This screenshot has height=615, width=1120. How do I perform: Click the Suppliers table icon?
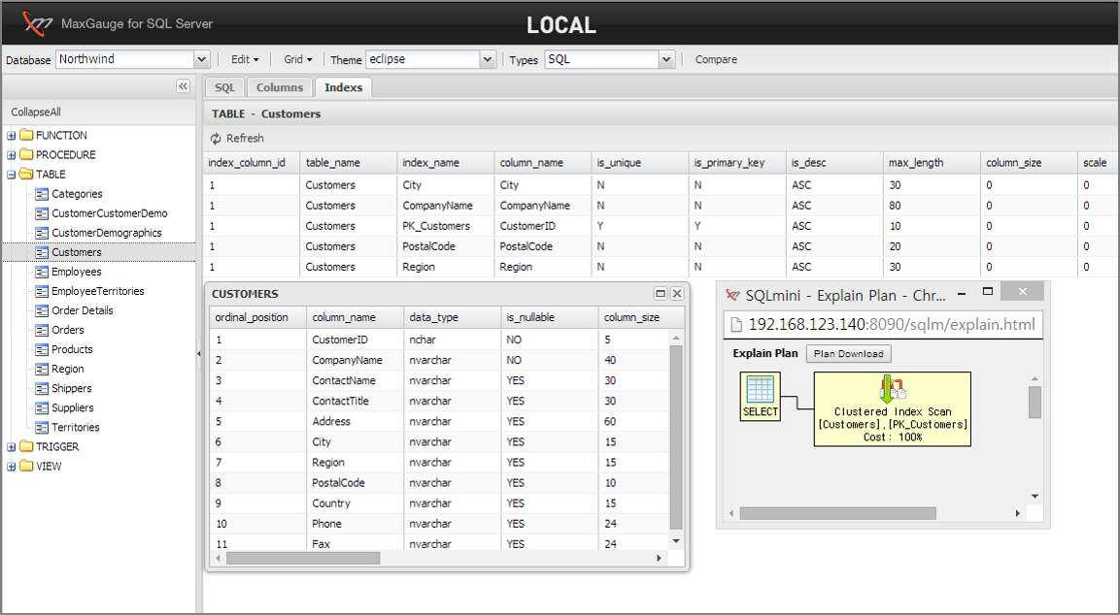[x=42, y=408]
